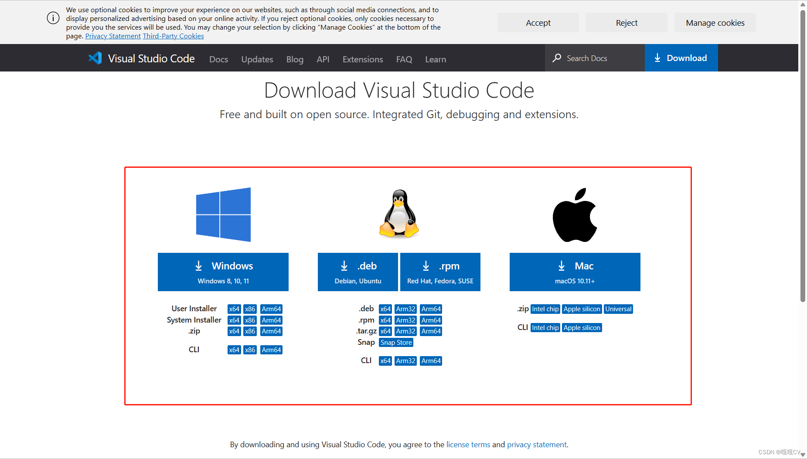Select Arm32 for Linux CLI
Viewport: 807px width, 459px height.
pos(405,361)
